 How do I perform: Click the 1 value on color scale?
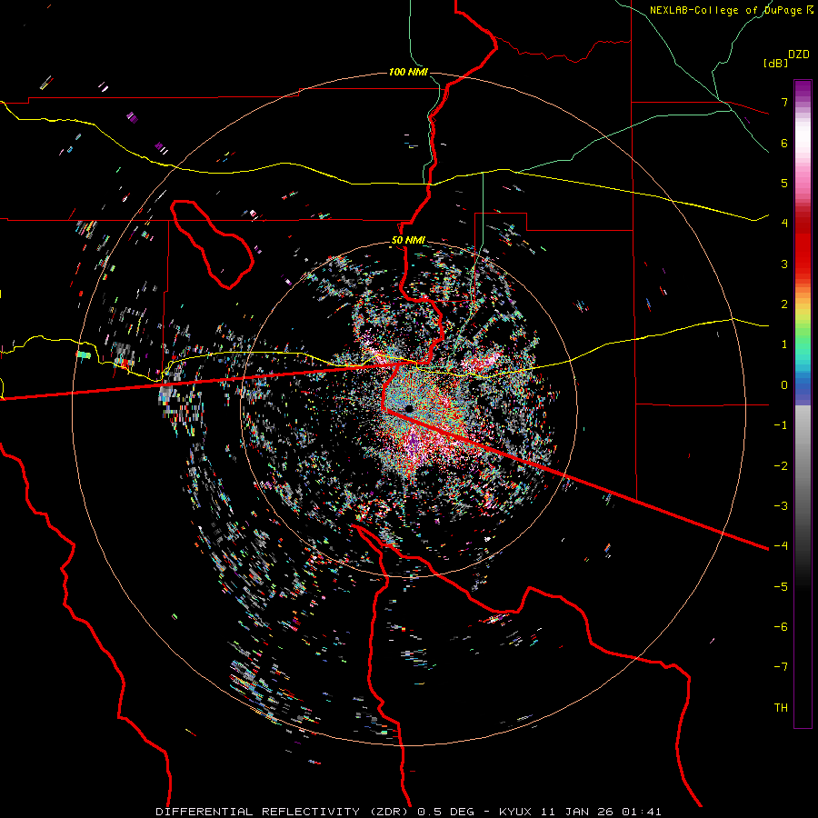tap(784, 344)
